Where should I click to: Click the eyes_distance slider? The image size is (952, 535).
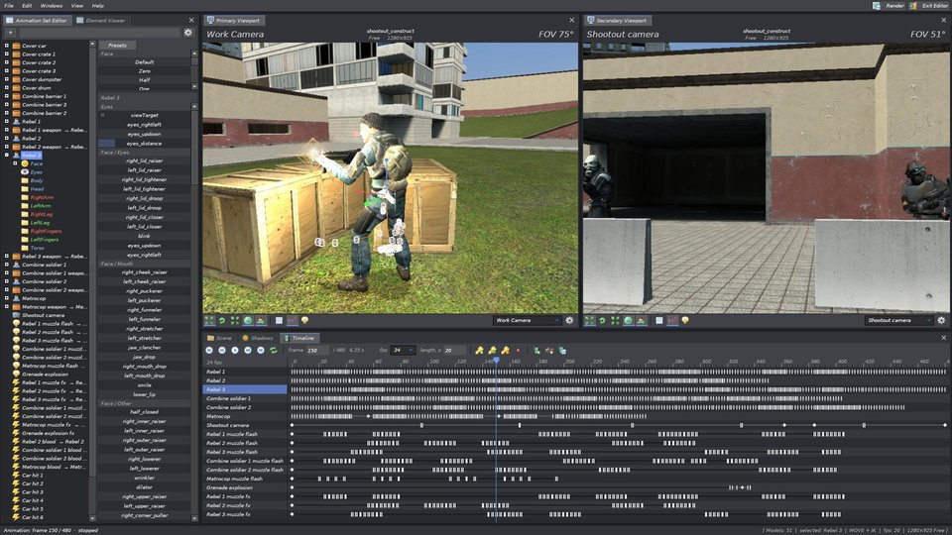tap(145, 143)
